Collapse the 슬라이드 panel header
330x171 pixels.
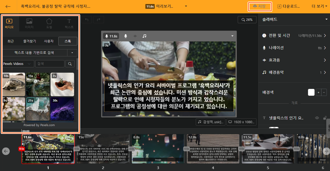[x=326, y=19]
